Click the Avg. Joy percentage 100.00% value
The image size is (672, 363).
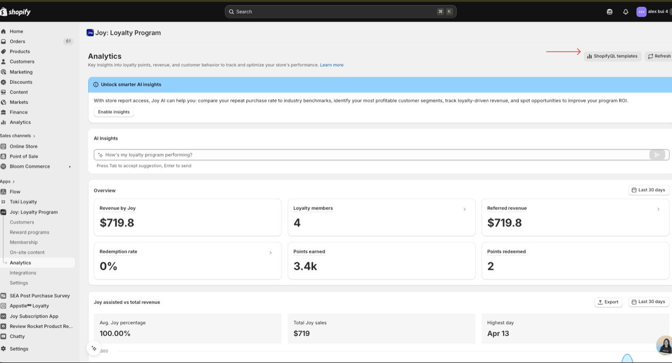[x=115, y=334]
